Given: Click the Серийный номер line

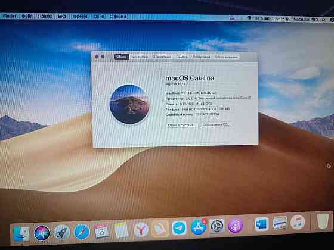Looking at the screenshot, I should (192, 114).
